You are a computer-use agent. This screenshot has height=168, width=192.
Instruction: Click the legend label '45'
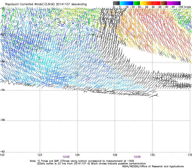pyautogui.click(x=173, y=7)
